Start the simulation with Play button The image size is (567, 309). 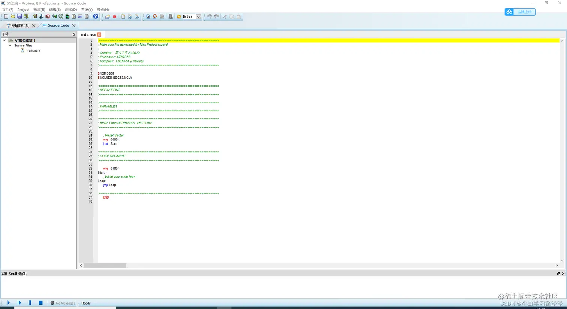[x=8, y=303]
